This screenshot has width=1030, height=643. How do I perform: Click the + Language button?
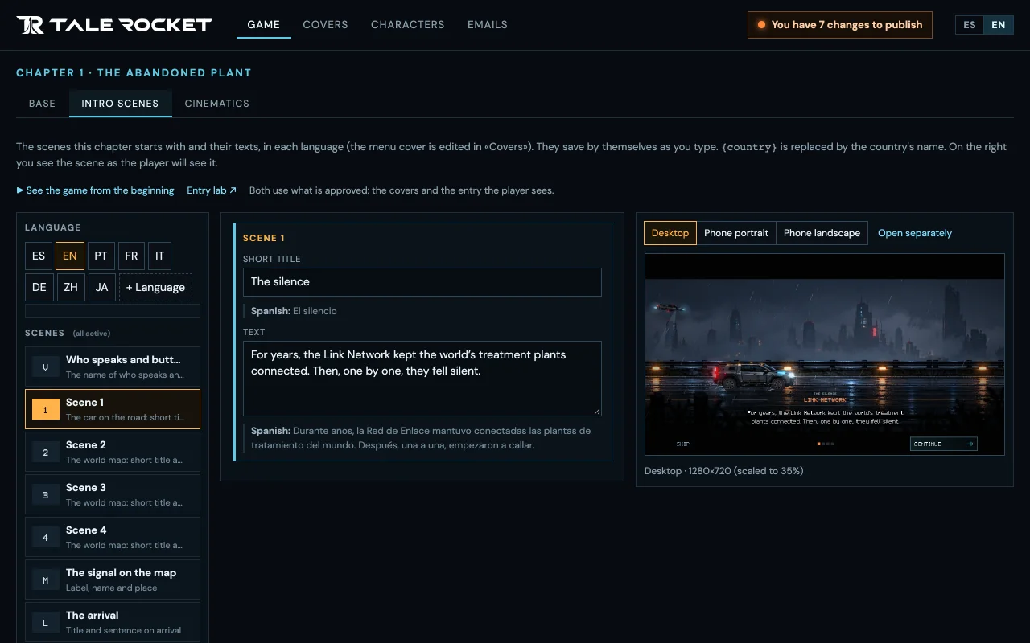(155, 287)
